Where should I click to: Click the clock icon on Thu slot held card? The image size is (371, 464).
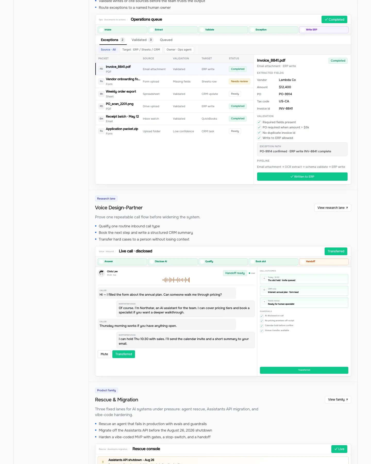(x=264, y=278)
